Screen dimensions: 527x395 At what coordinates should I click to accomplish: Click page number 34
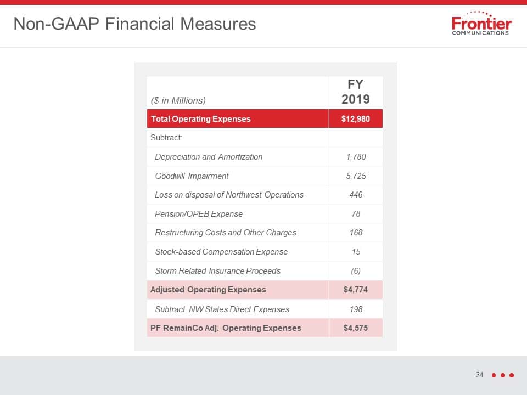(x=479, y=375)
